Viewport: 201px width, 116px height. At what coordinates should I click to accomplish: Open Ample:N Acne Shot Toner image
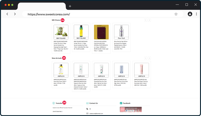(x=61, y=70)
